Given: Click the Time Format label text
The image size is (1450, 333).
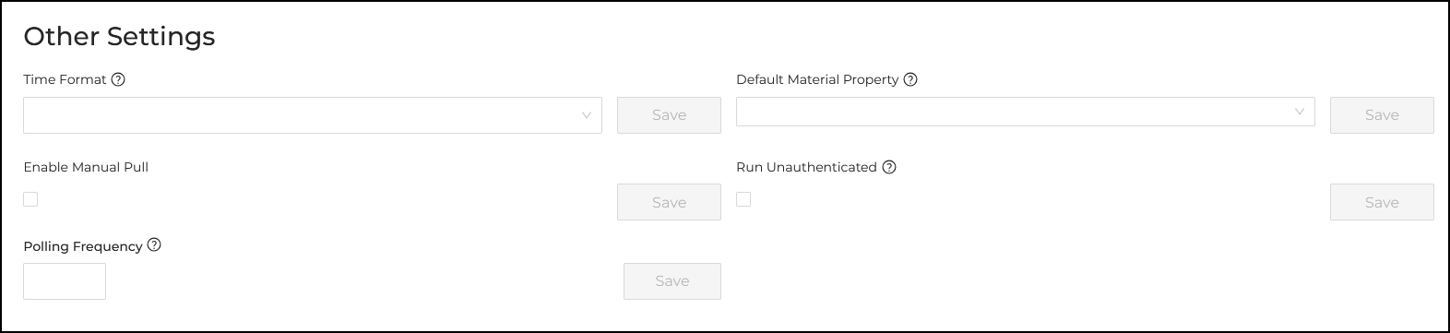Looking at the screenshot, I should 65,79.
